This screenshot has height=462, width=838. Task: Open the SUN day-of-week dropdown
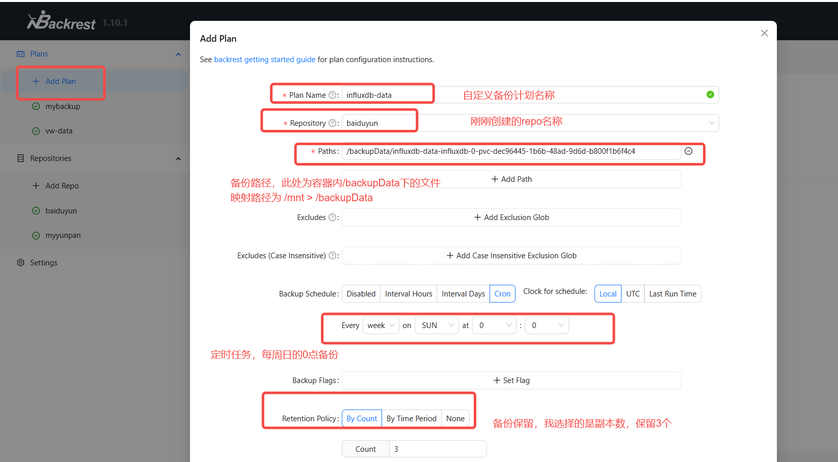click(437, 325)
